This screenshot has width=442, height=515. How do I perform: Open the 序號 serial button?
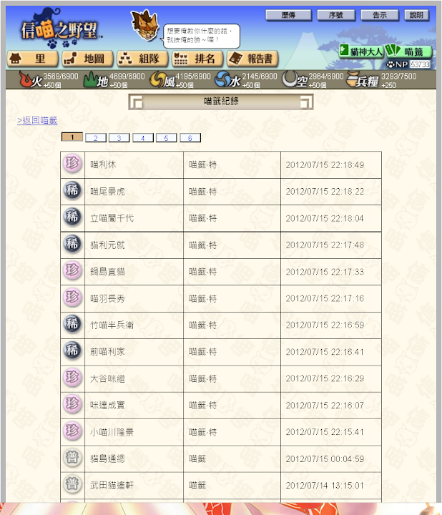[336, 15]
